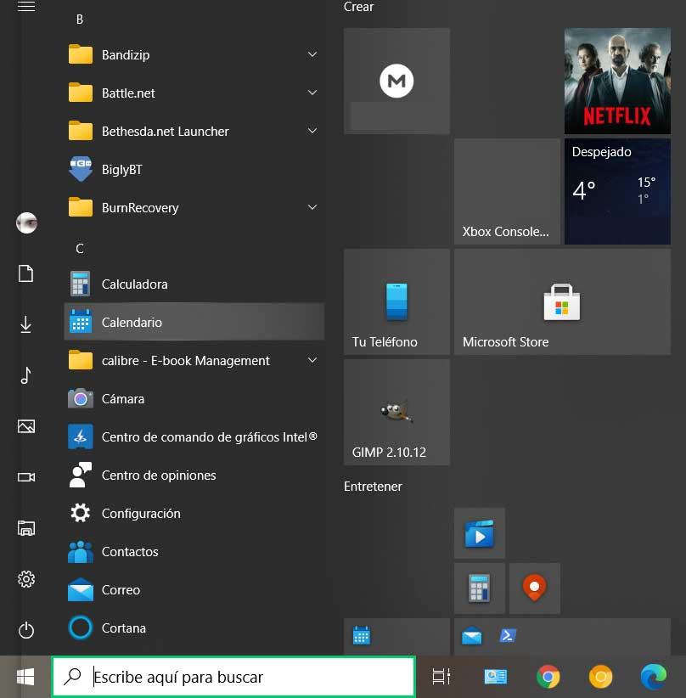The width and height of the screenshot is (686, 698).
Task: Open Task View on the taskbar
Action: [x=441, y=677]
